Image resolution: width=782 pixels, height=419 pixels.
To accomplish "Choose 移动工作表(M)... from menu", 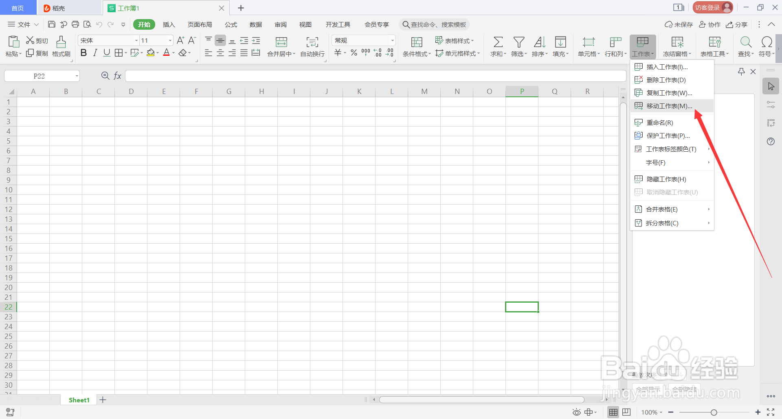I will tap(672, 106).
